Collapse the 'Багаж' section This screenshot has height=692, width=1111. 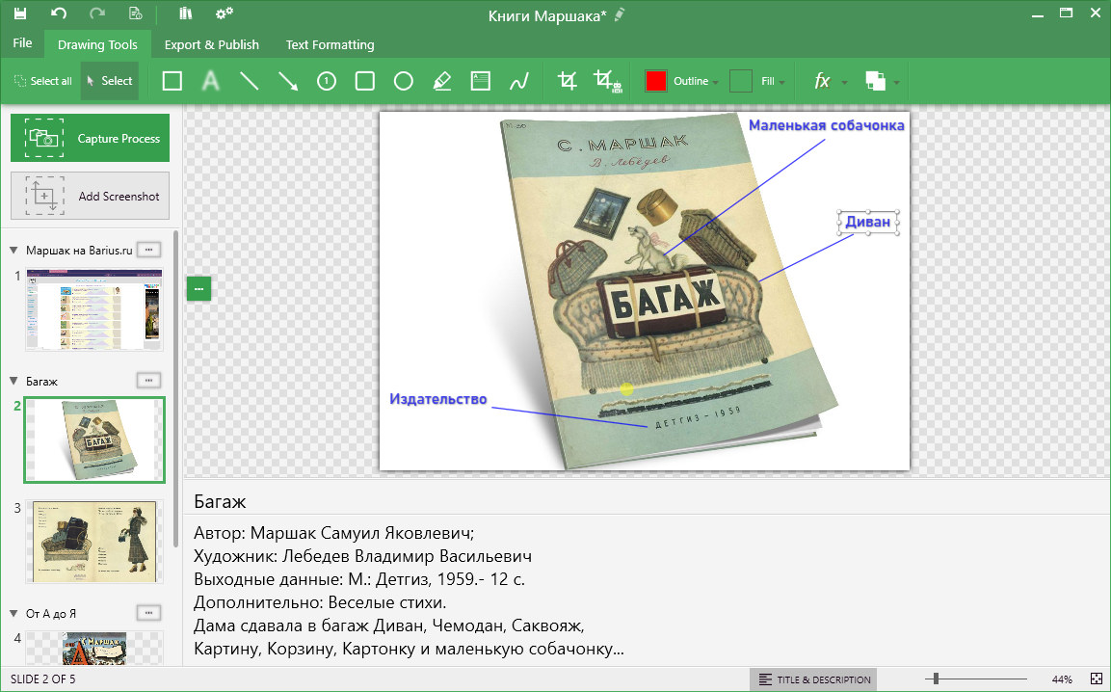coord(13,382)
